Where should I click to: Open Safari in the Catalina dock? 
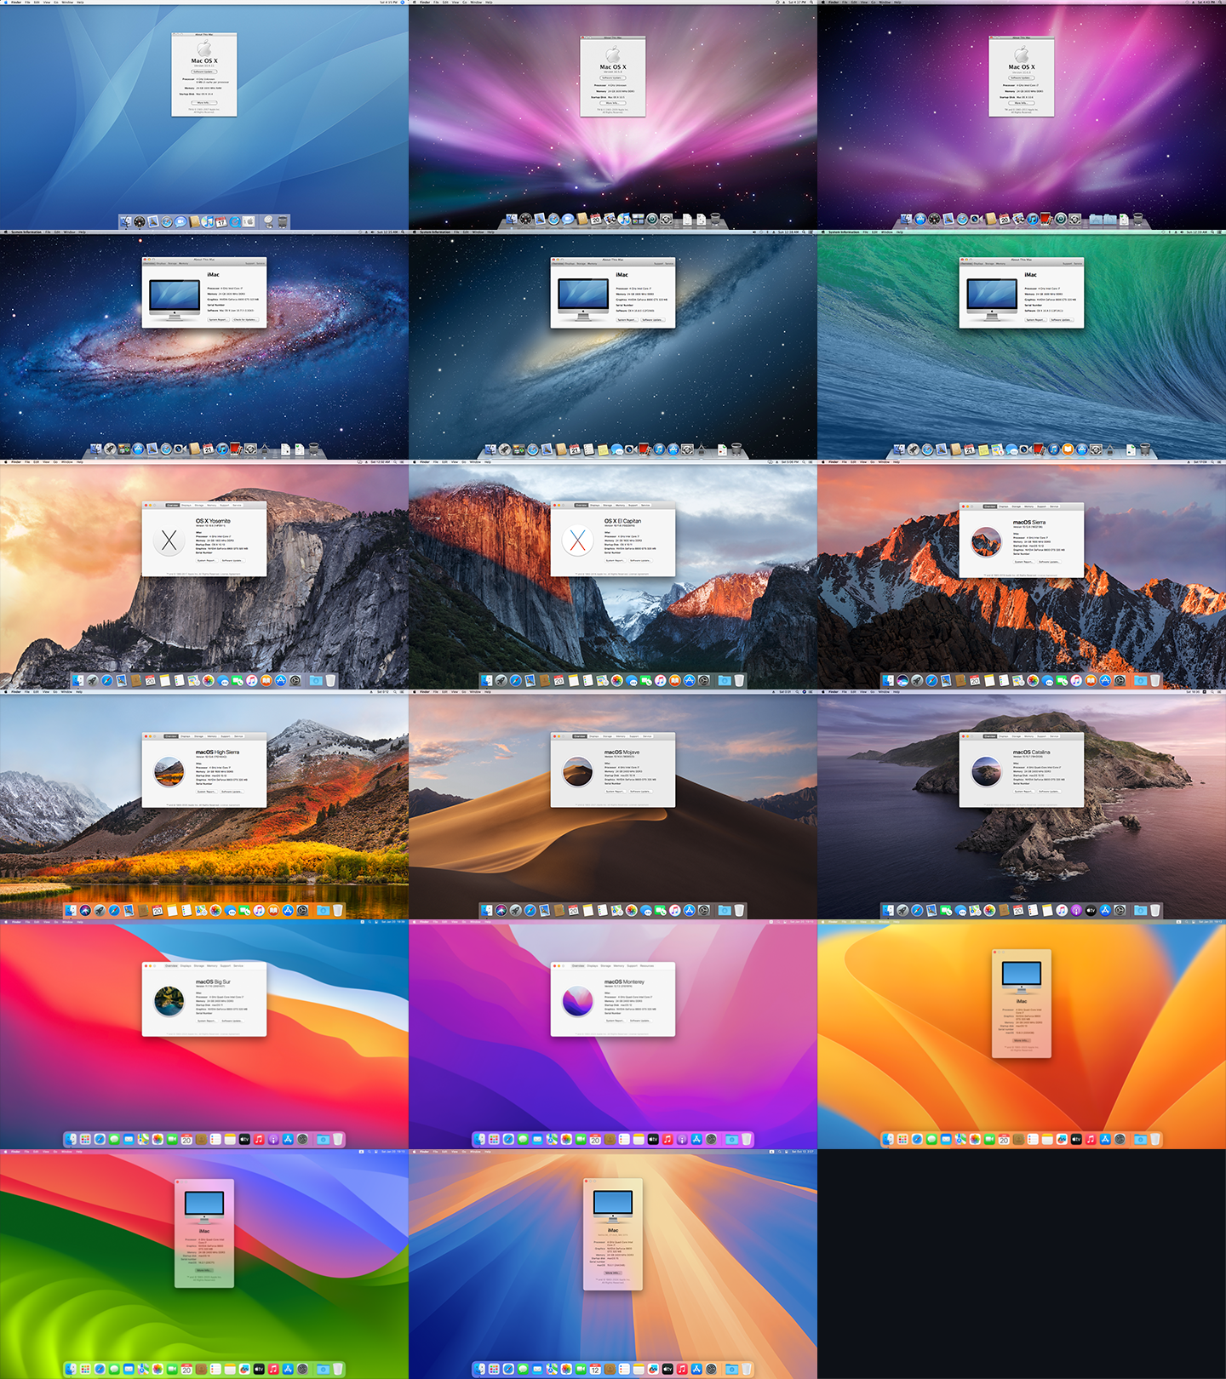point(917,910)
